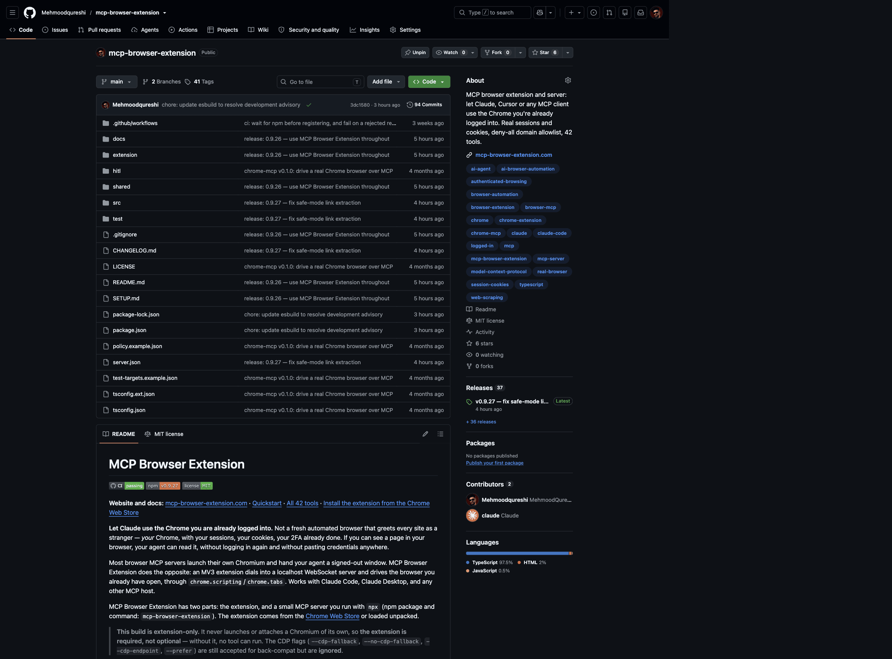Open the Fork options dropdown arrow
The image size is (892, 659).
(520, 52)
